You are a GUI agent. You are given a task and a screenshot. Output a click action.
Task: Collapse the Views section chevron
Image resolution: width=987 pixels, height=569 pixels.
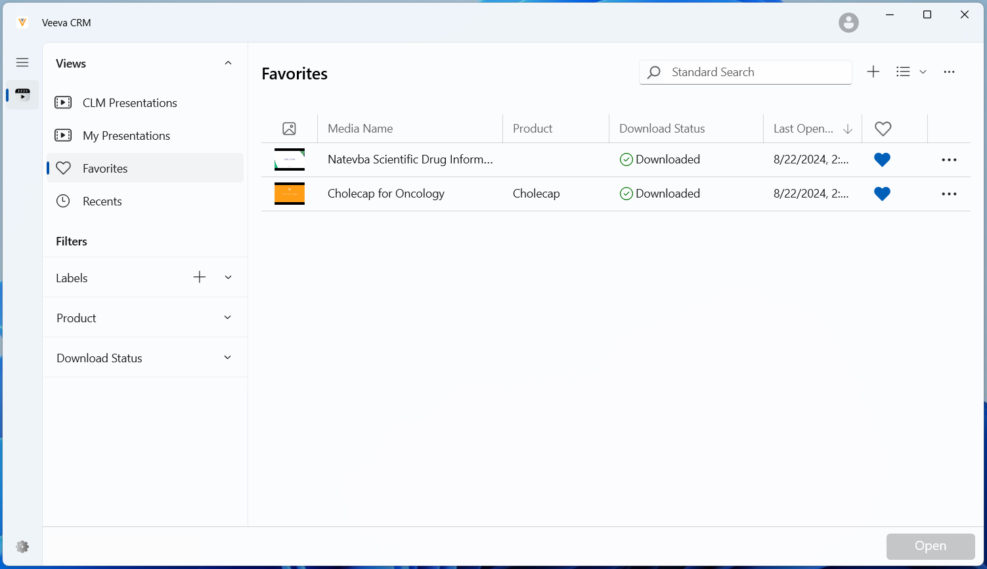(x=228, y=64)
